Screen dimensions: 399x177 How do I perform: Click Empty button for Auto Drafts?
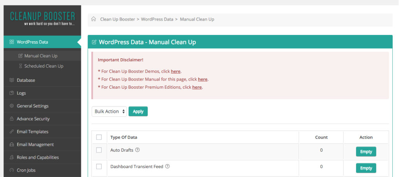(x=366, y=152)
